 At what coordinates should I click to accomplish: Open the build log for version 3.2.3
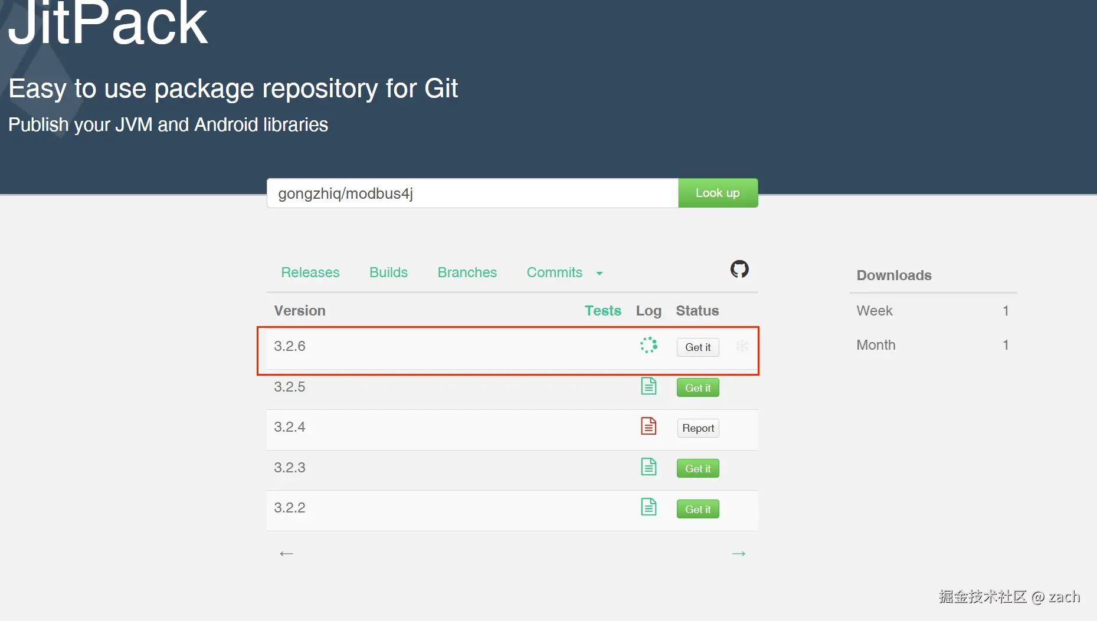tap(649, 466)
